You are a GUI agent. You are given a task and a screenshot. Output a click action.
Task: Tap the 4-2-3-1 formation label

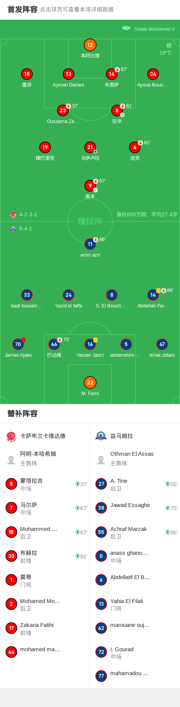click(x=28, y=214)
